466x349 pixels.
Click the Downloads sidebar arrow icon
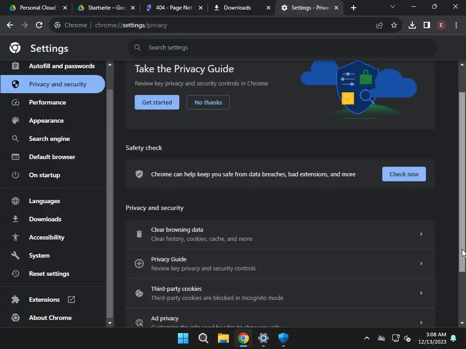click(15, 219)
